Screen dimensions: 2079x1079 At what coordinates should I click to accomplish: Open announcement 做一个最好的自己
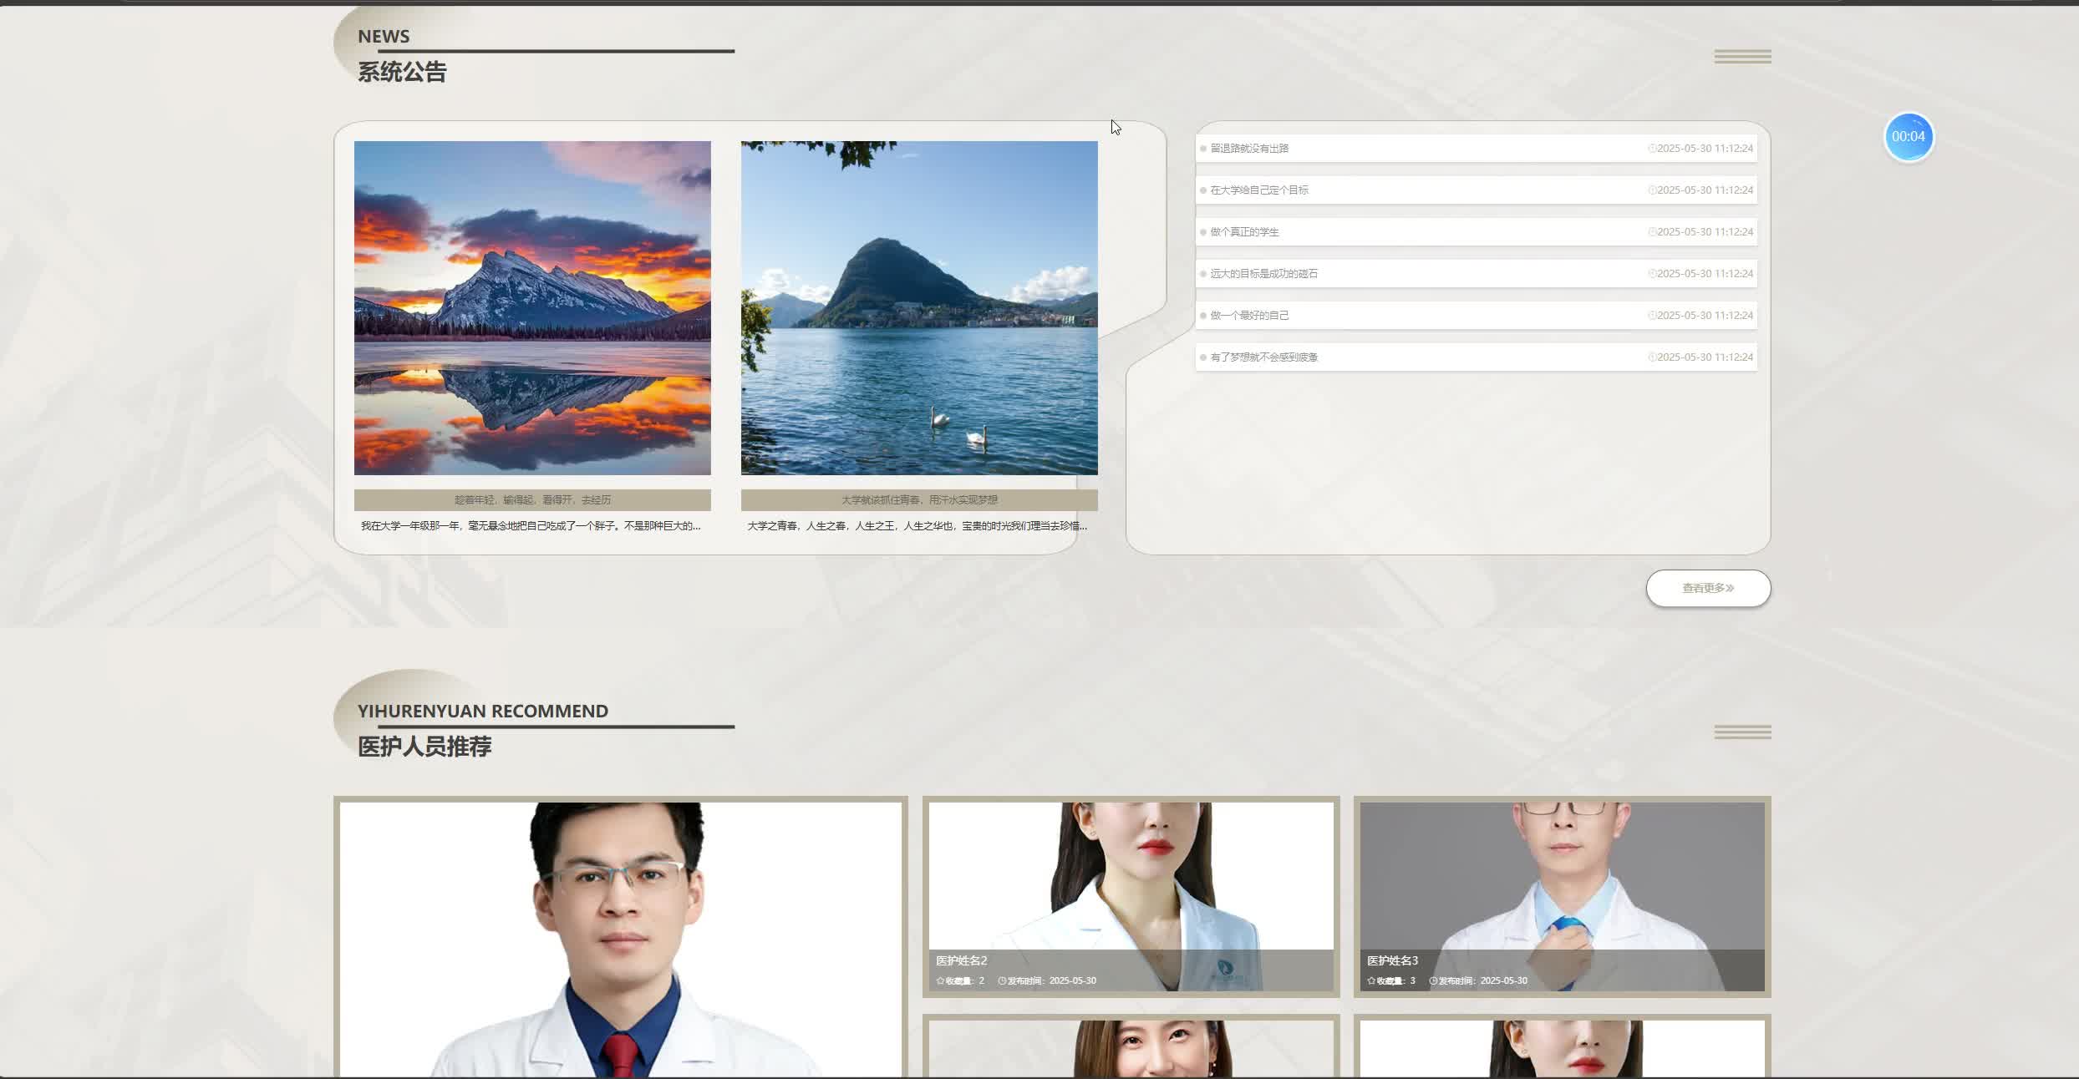pyautogui.click(x=1249, y=316)
